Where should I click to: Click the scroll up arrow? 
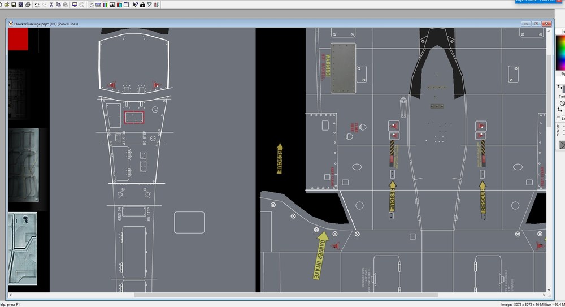pyautogui.click(x=549, y=31)
